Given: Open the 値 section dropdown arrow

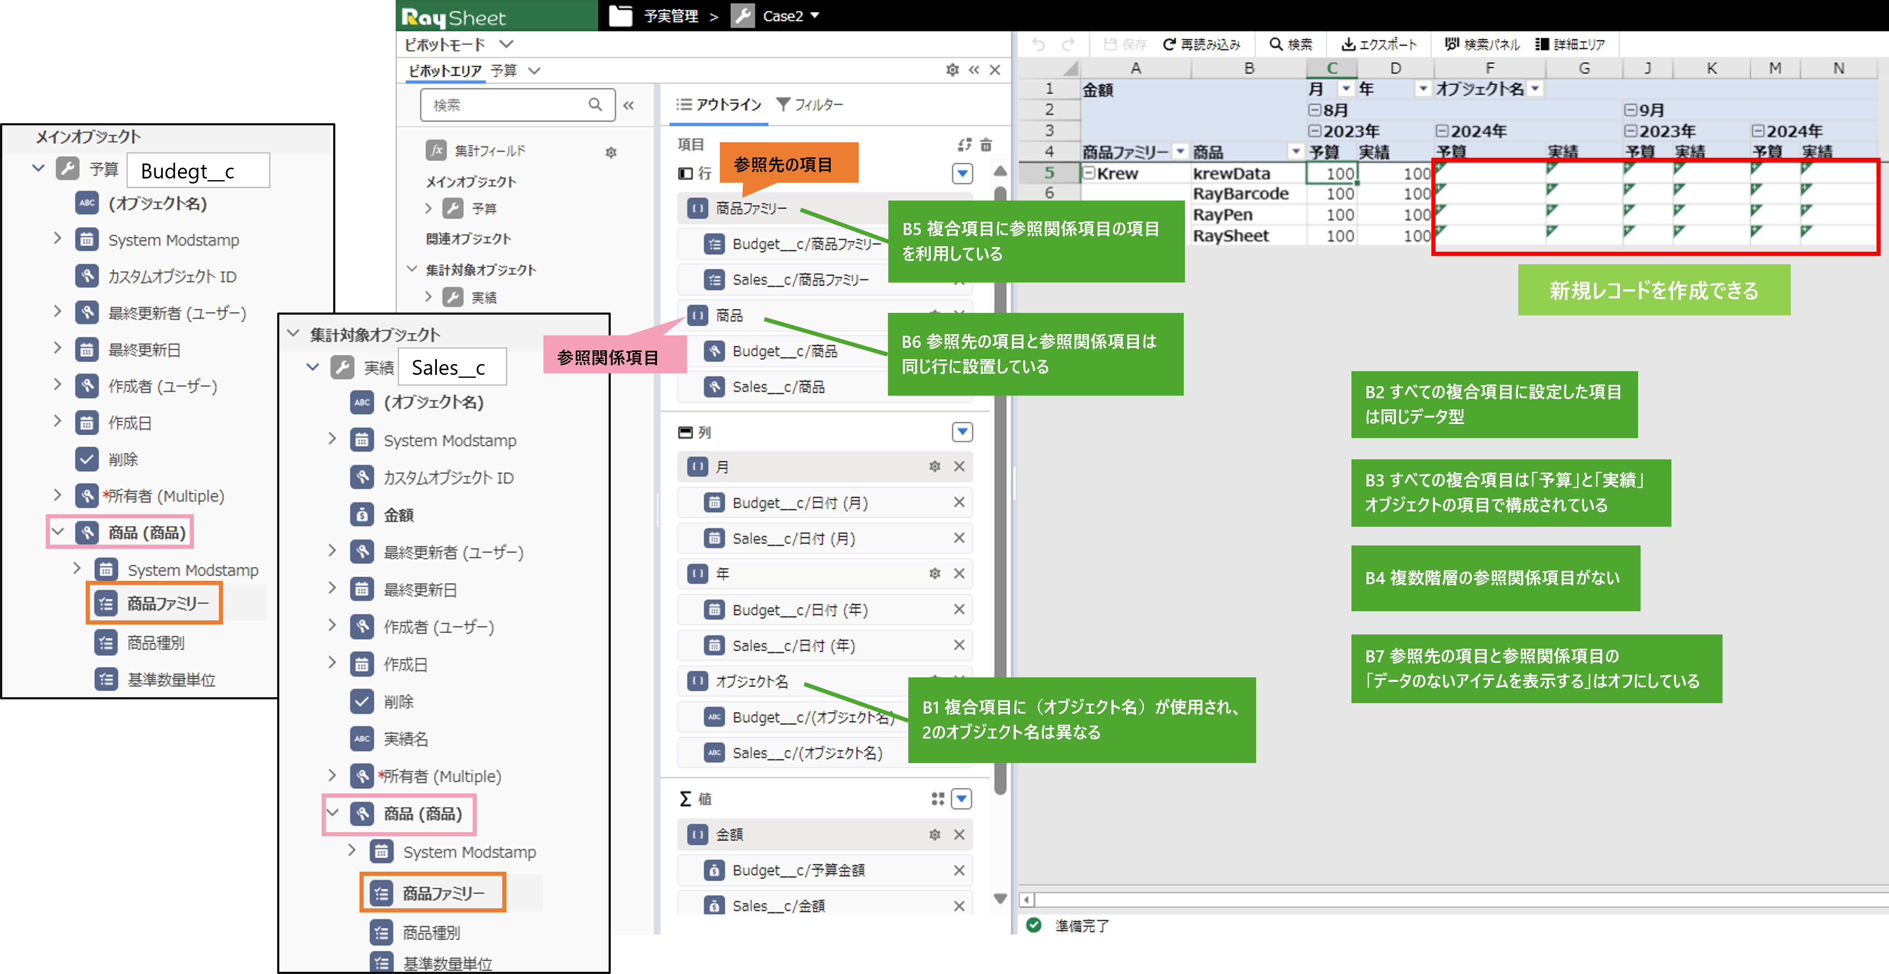Looking at the screenshot, I should pos(962,799).
